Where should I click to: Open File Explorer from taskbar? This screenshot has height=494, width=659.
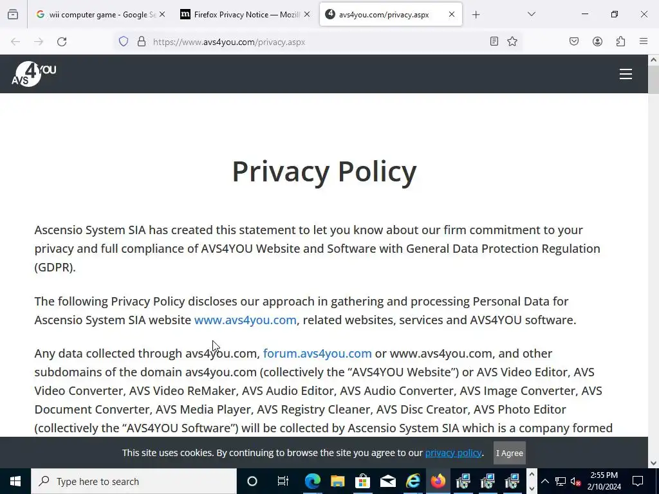point(337,481)
